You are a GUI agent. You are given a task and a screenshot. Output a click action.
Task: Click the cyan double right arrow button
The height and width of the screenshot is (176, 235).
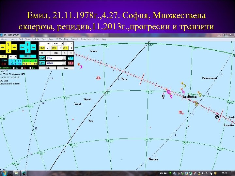[33, 48]
